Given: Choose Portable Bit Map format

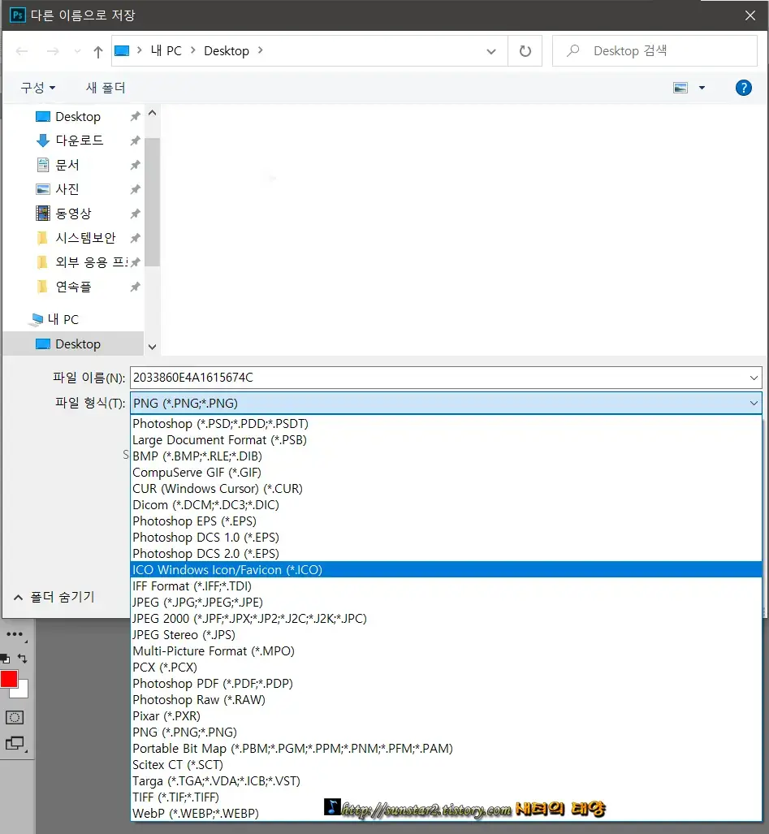Looking at the screenshot, I should pyautogui.click(x=446, y=749).
